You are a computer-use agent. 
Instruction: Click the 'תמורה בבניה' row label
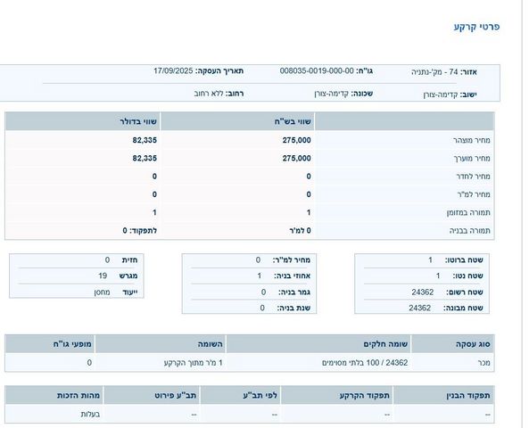coord(469,231)
